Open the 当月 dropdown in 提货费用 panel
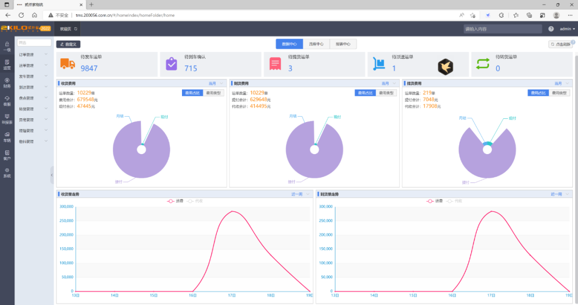The image size is (578, 305). [x=561, y=83]
